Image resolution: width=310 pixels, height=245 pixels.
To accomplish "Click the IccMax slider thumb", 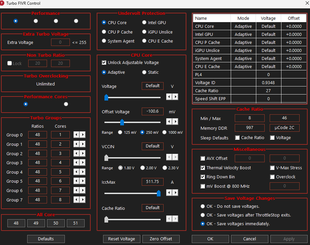I will [x=159, y=193].
